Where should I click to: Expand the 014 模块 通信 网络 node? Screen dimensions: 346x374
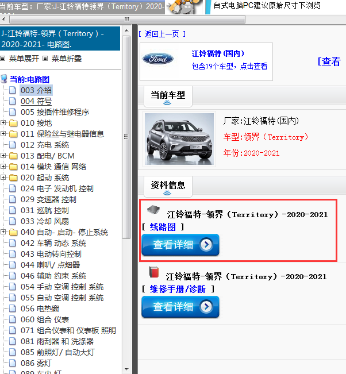pyautogui.click(x=3, y=167)
